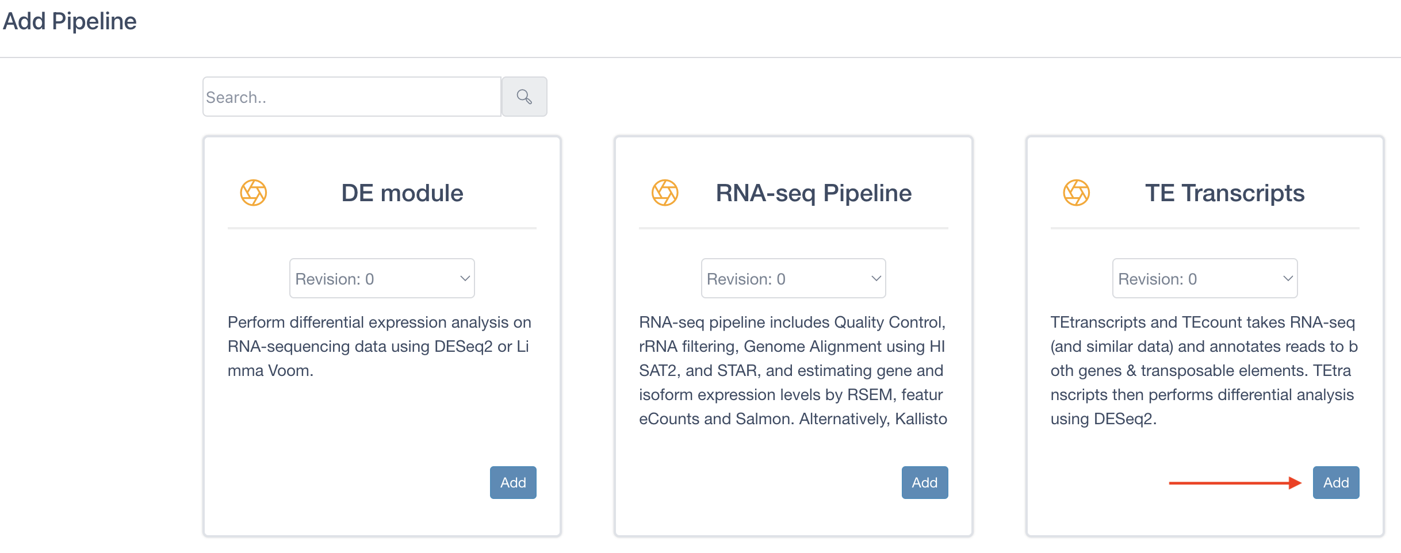This screenshot has height=553, width=1401.
Task: Open the RNA-seq Pipeline Revision dropdown
Action: coord(794,278)
